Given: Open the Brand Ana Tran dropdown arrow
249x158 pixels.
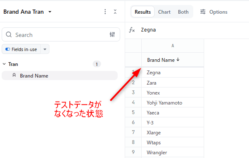Looking at the screenshot, I should click(50, 12).
